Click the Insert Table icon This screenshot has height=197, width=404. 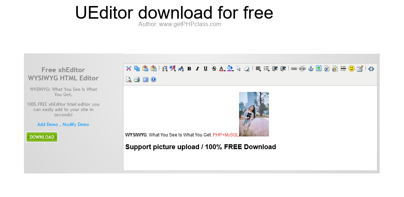click(x=360, y=68)
